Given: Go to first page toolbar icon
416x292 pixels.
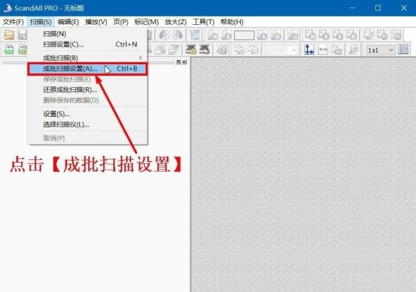Looking at the screenshot, I should [213, 35].
